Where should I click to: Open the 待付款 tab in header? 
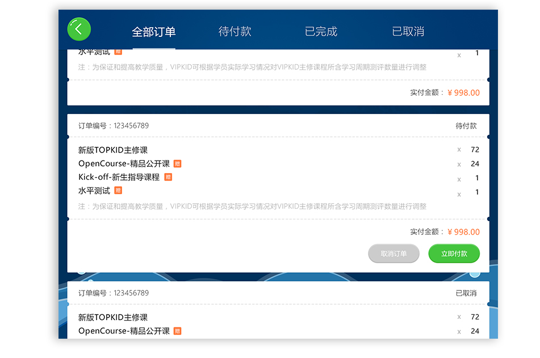pyautogui.click(x=235, y=32)
